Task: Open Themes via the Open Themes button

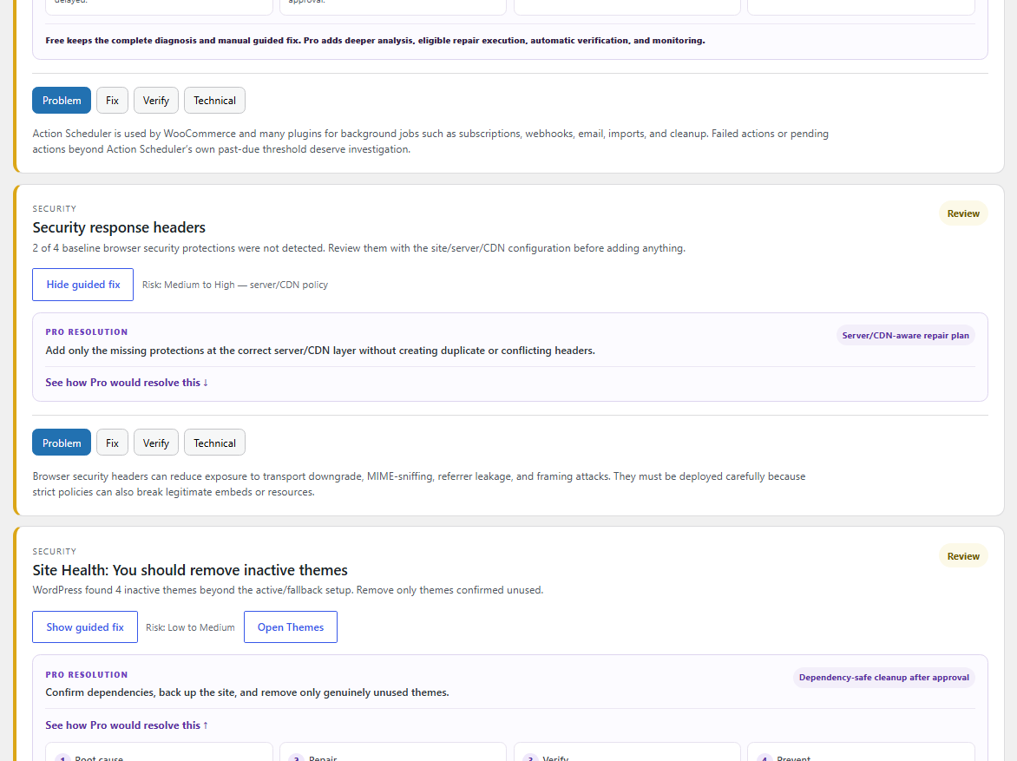Action: tap(291, 627)
